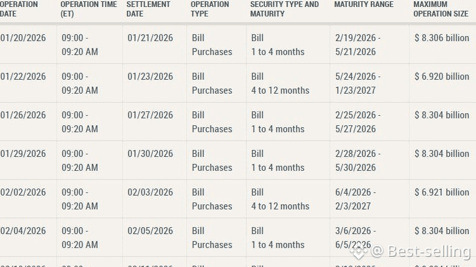Click the Security Type and Maturity header
Image resolution: width=476 pixels, height=267 pixels.
(x=285, y=9)
